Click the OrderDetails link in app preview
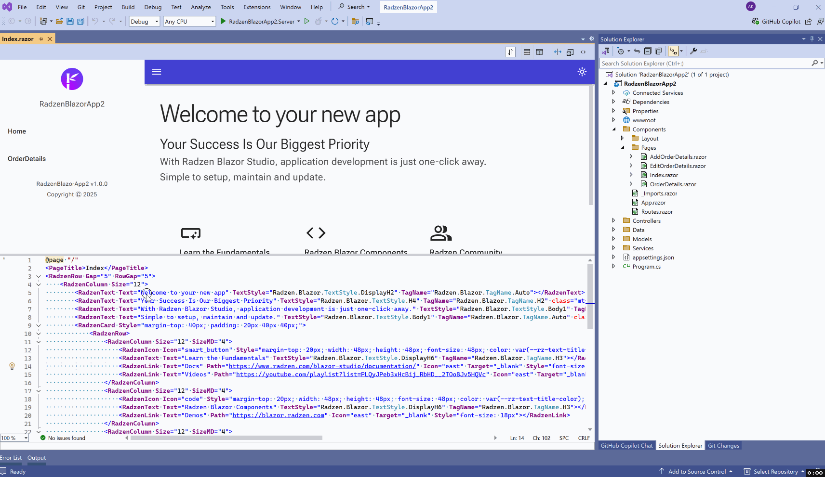Image resolution: width=825 pixels, height=477 pixels. 27,159
